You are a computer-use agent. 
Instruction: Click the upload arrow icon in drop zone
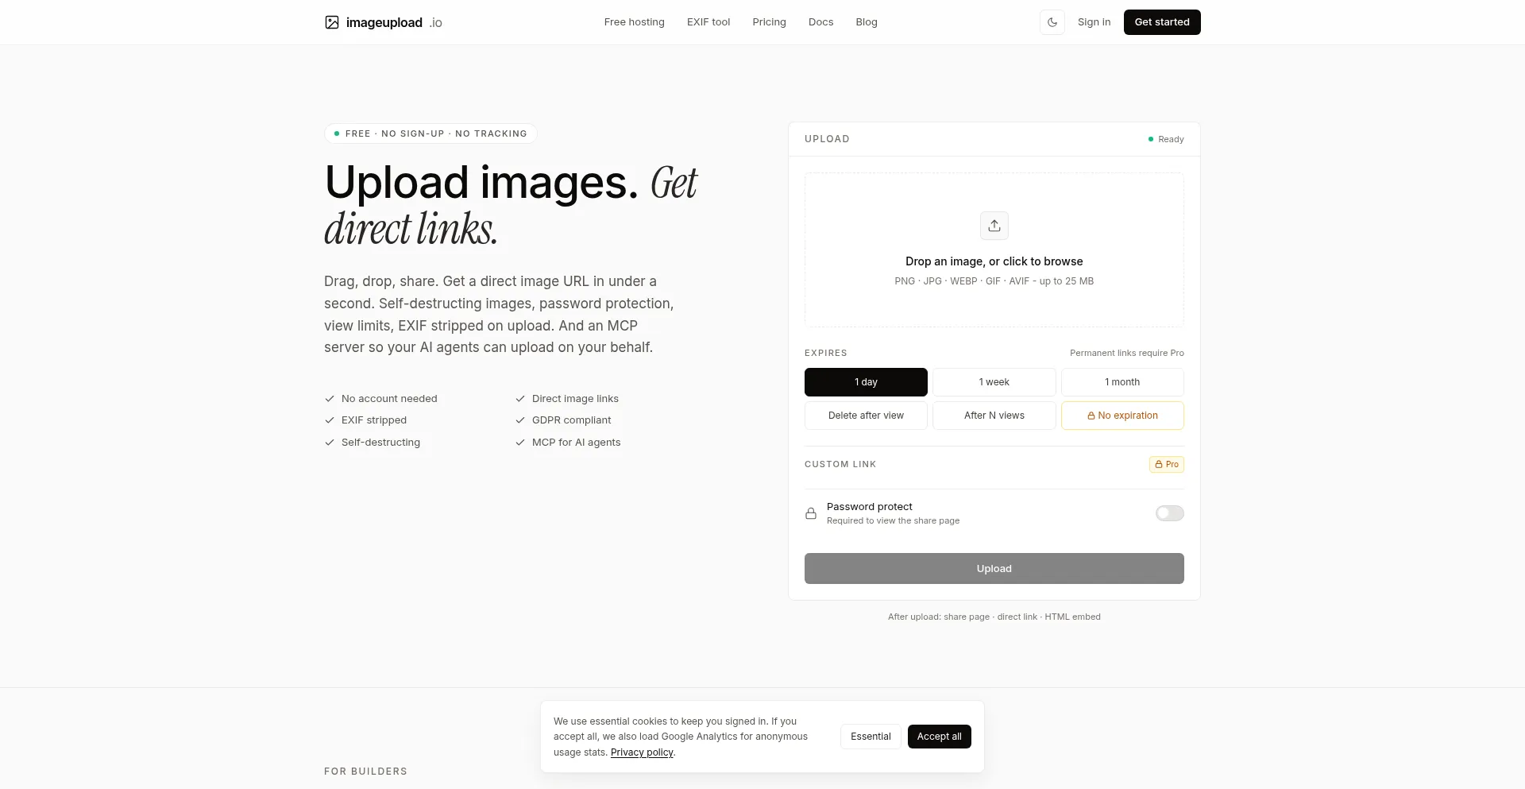(994, 226)
